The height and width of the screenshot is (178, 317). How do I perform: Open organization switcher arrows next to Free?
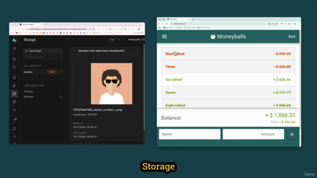(x=119, y=40)
